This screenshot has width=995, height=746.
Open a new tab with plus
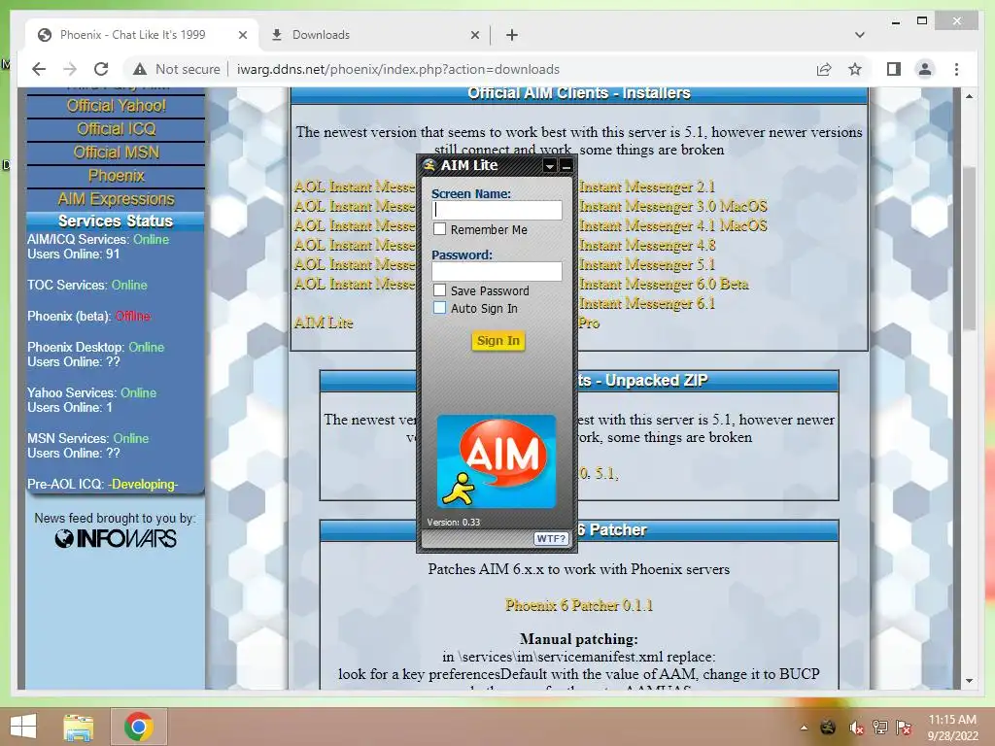[x=512, y=35]
